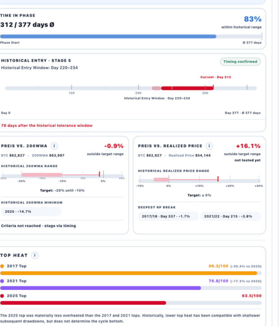Click the 'Day 377 · Ø 377 days' label
Image resolution: width=279 pixels, height=326 pixels.
point(243,113)
